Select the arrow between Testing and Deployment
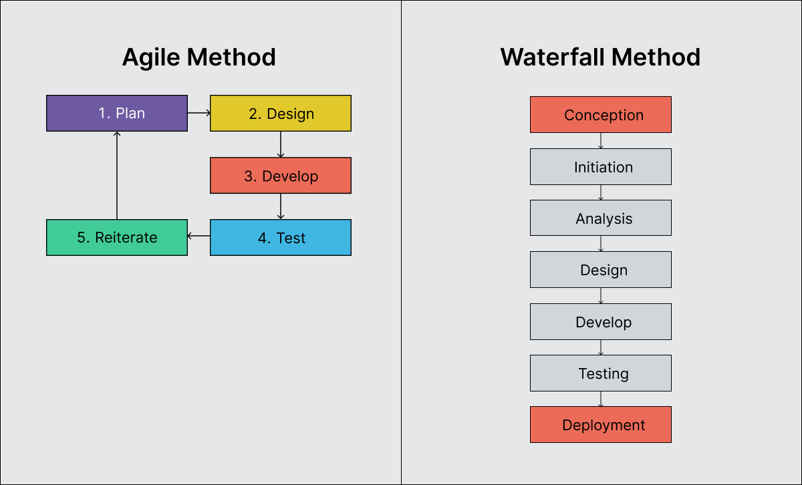802x485 pixels. click(x=601, y=399)
